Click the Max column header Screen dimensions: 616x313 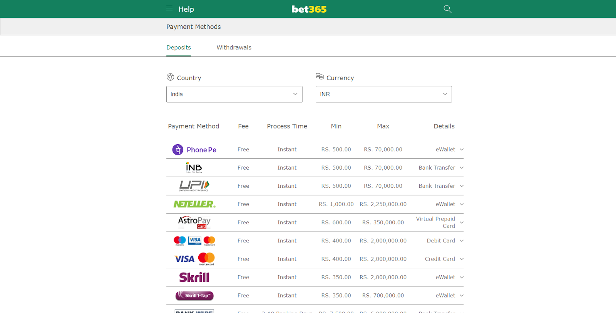pyautogui.click(x=383, y=126)
